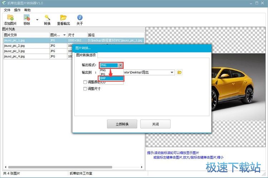
Task: Open the 操作 menu
Action: (17, 10)
